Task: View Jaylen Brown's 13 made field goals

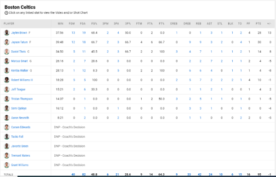Action: (x=73, y=33)
